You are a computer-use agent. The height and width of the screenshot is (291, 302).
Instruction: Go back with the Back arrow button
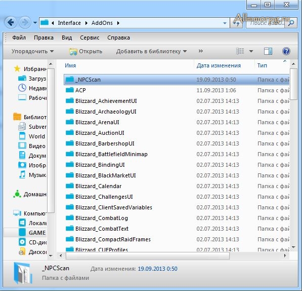coord(11,23)
